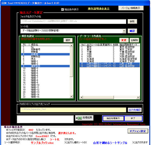Select sheet row 1 東京 経済学部

click(110, 47)
